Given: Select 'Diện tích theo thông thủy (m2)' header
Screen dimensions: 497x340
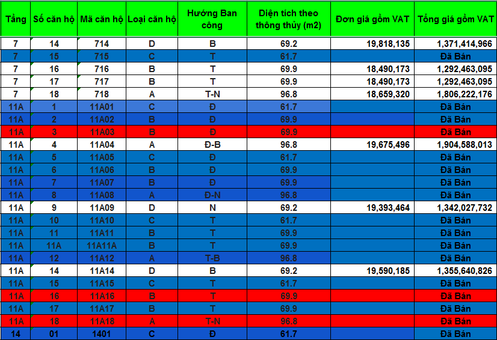Looking at the screenshot, I should tap(289, 19).
